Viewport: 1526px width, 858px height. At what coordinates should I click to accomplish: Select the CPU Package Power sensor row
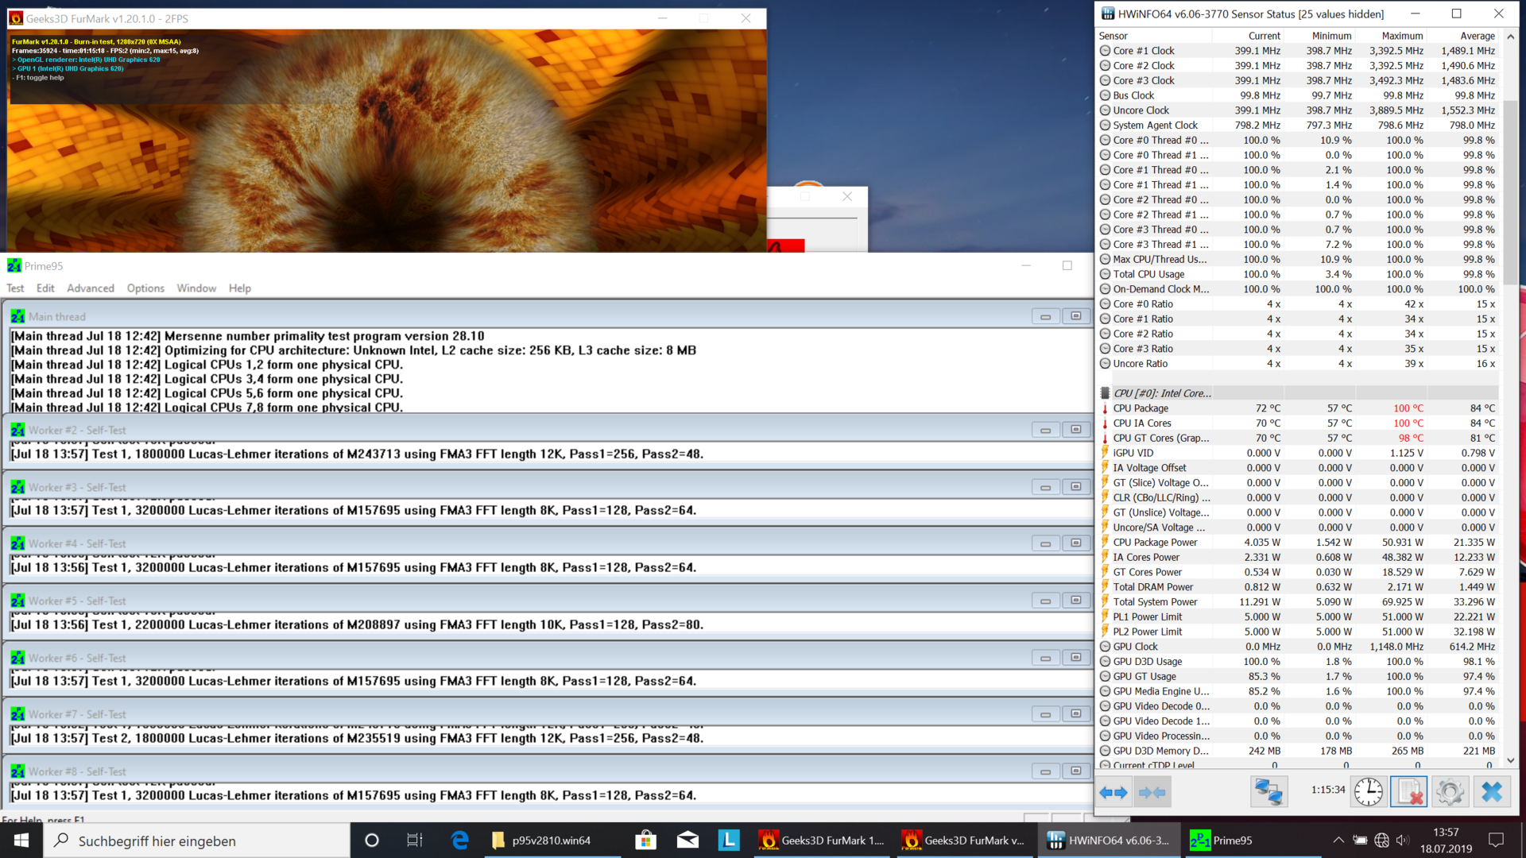pyautogui.click(x=1154, y=543)
